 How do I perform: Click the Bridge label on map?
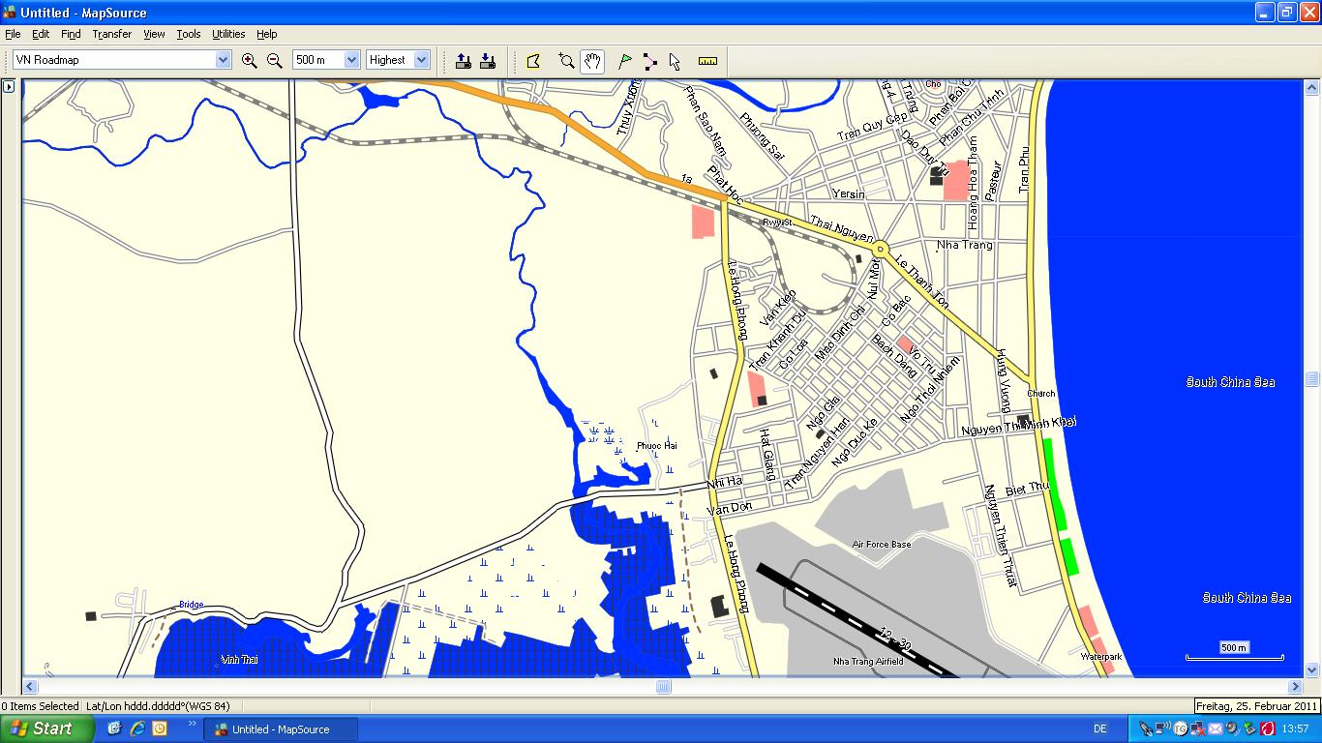[192, 605]
